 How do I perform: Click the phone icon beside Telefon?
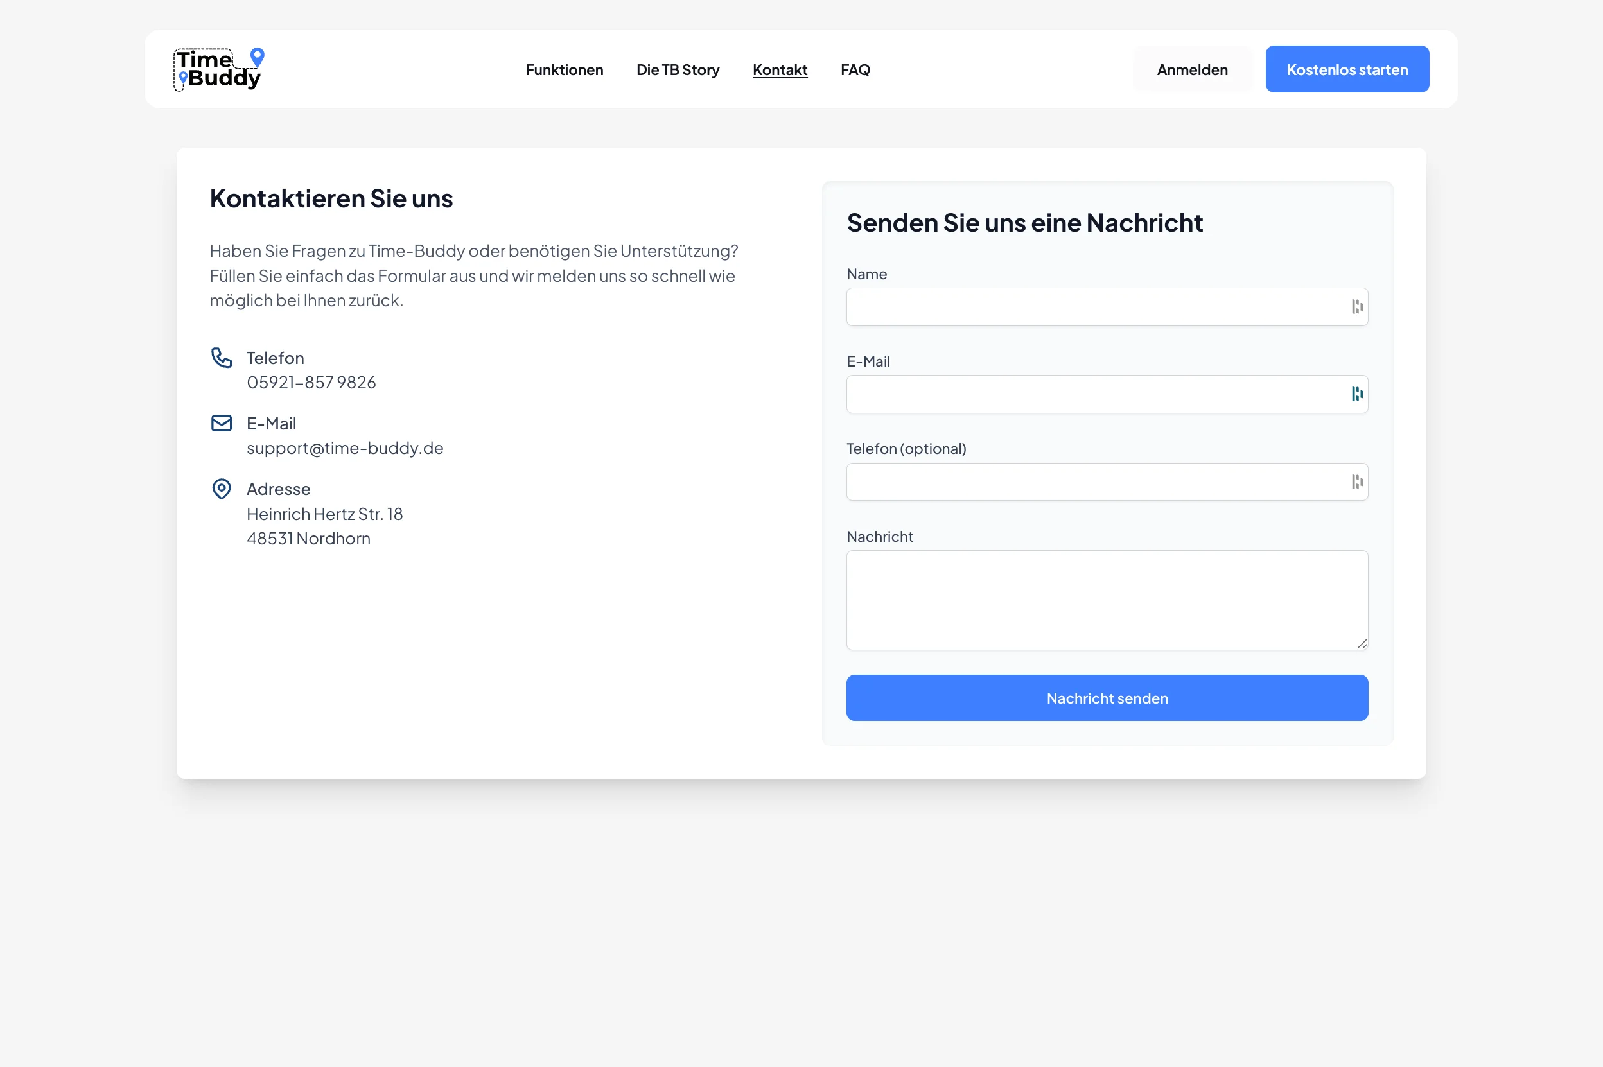click(221, 357)
